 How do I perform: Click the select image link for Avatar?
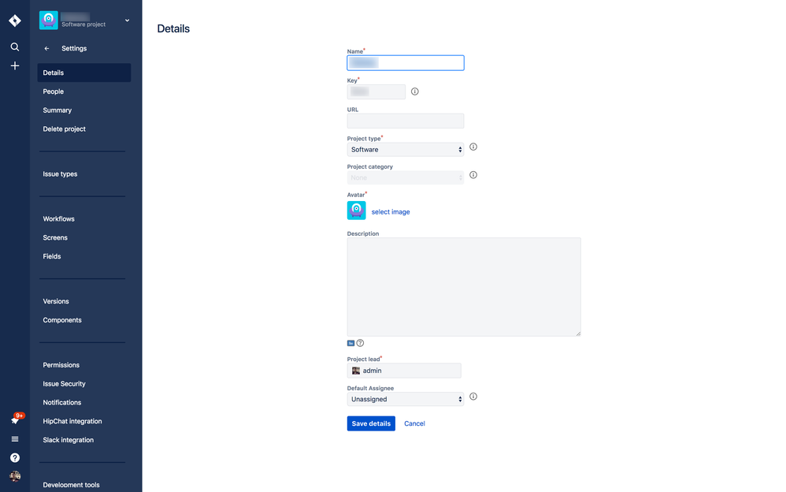[391, 211]
